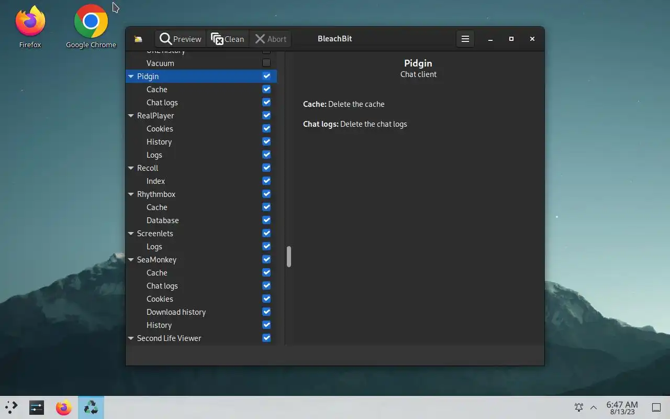This screenshot has height=419, width=670.
Task: Select Pidgin's Chat logs row
Action: 201,102
